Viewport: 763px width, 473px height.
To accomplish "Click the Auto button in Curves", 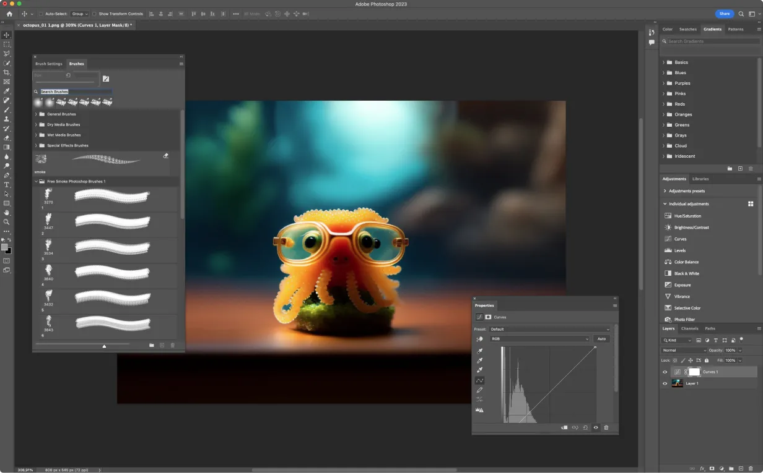I will coord(601,339).
